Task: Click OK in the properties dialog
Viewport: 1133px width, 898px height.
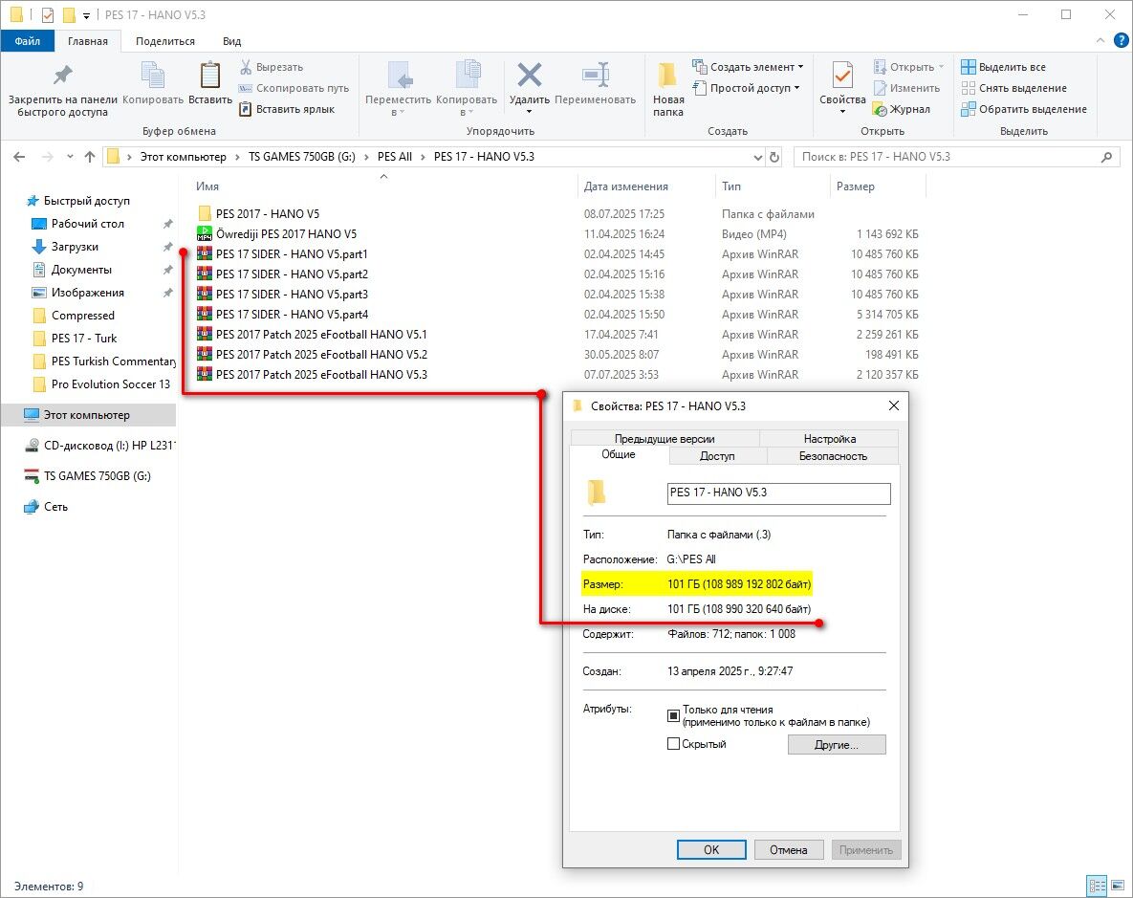Action: point(711,849)
